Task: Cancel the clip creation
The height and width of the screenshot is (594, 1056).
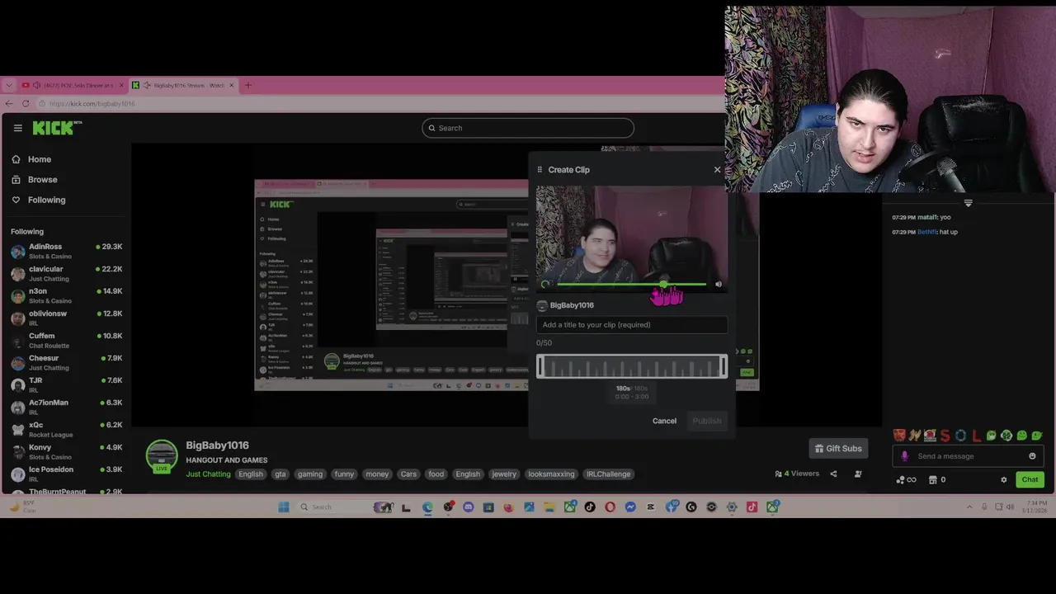Action: tap(664, 421)
